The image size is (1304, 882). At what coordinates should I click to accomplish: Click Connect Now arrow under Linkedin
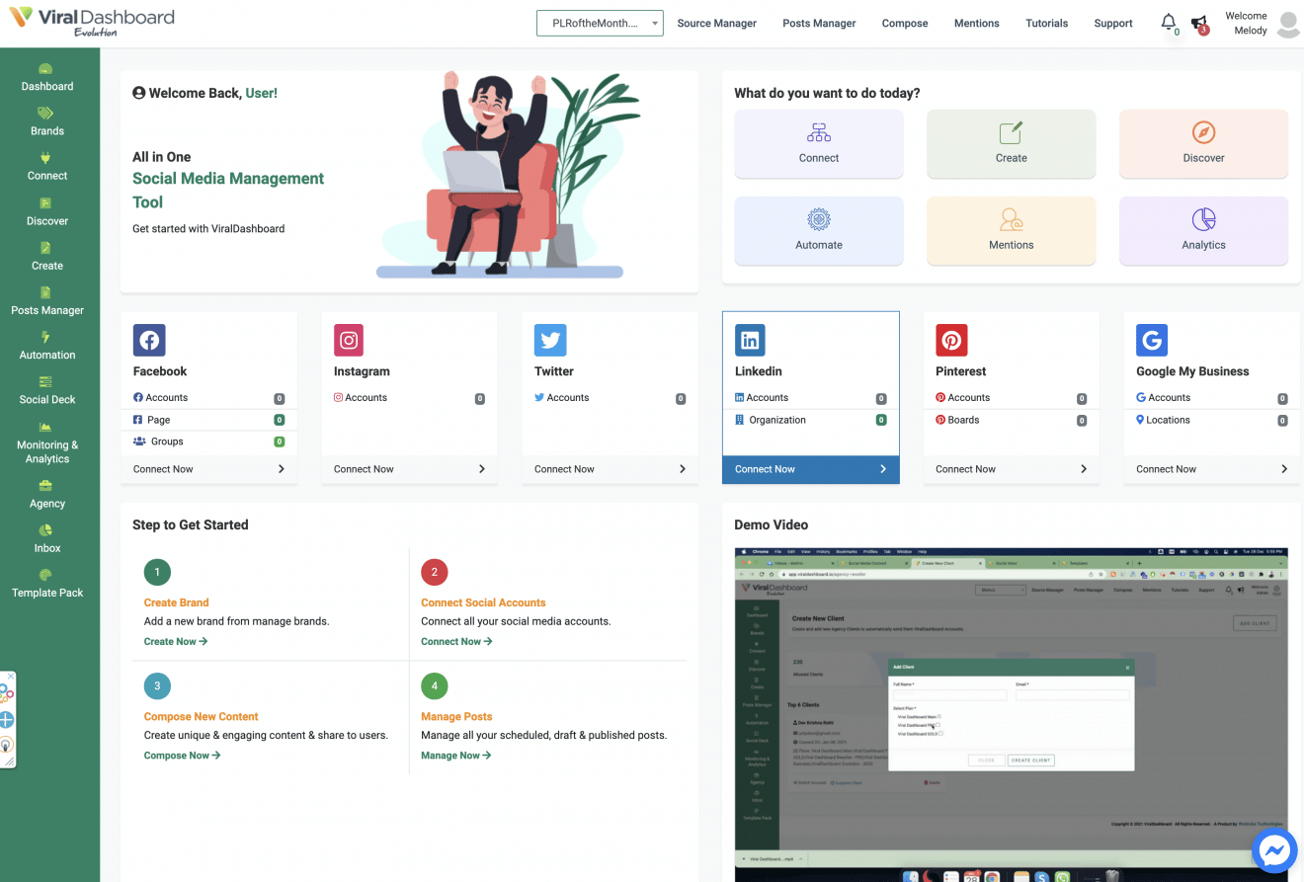click(883, 469)
